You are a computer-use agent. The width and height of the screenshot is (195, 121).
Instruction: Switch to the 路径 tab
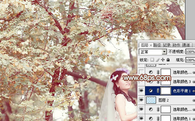pyautogui.click(x=157, y=45)
